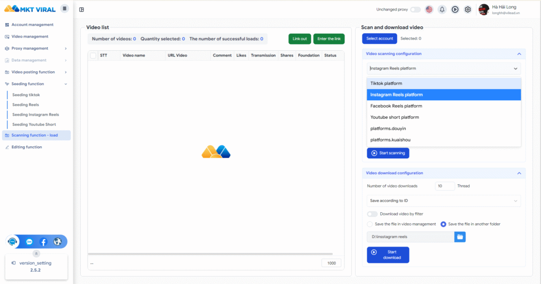
Task: Expand Proxy management submenu chevron
Action: point(66,49)
